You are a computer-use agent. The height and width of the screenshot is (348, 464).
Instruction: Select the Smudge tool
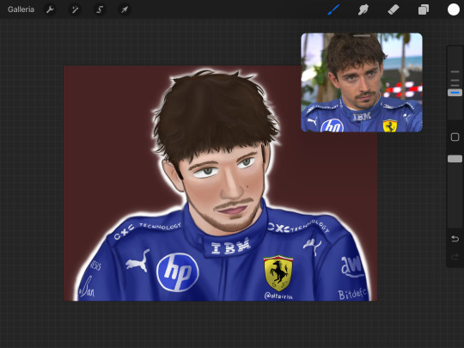pyautogui.click(x=363, y=9)
